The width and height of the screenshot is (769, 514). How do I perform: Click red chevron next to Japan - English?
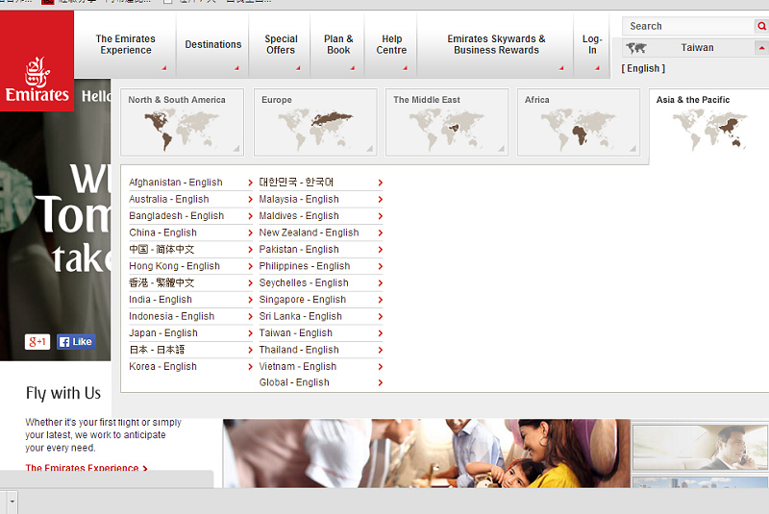tap(250, 333)
